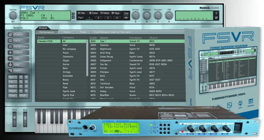Select the Platipus performance row

[x=137, y=72]
